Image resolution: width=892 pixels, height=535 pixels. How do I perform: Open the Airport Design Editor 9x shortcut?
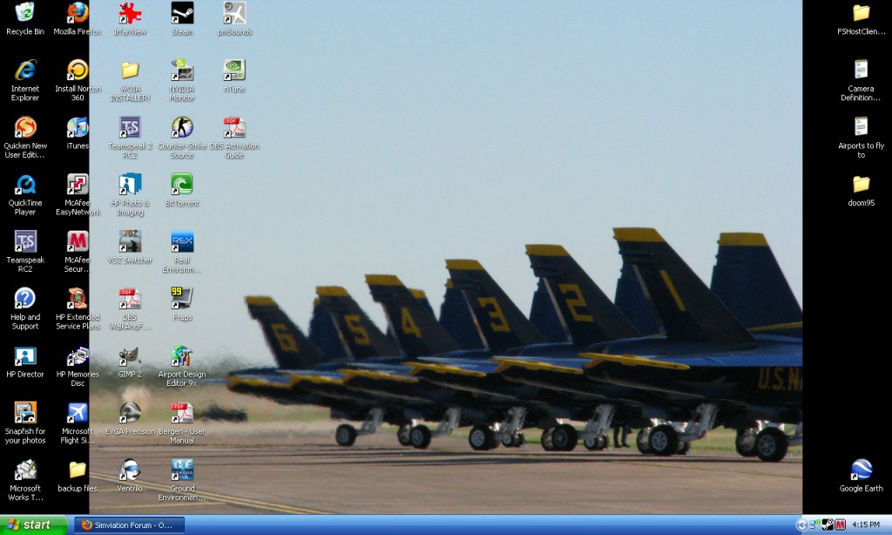coord(182,356)
